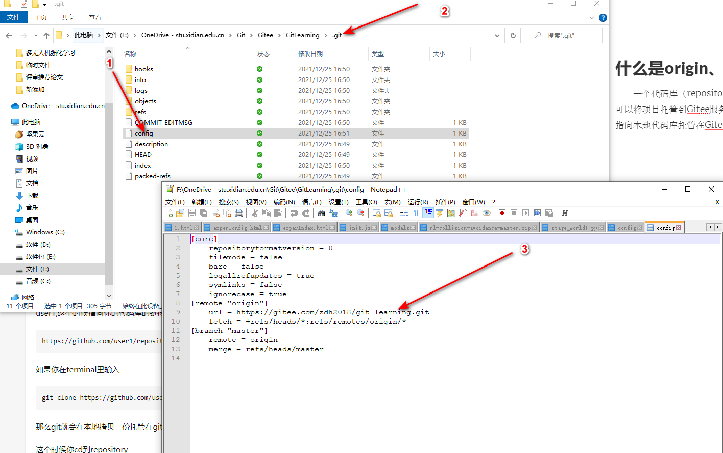This screenshot has height=453, width=723.
Task: Open the 文件(F) menu in Notepad++
Action: coord(175,202)
